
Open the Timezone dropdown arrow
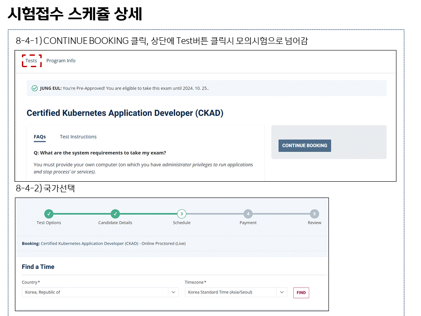click(282, 292)
